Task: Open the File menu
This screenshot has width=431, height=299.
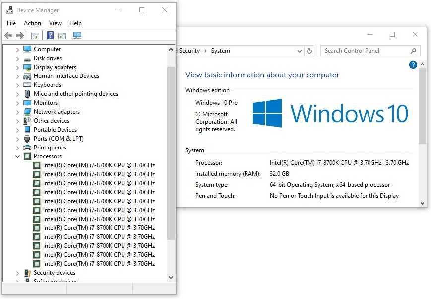Action: [11, 23]
